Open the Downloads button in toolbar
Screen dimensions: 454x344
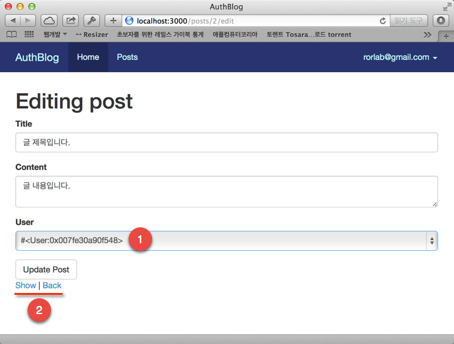pos(440,21)
